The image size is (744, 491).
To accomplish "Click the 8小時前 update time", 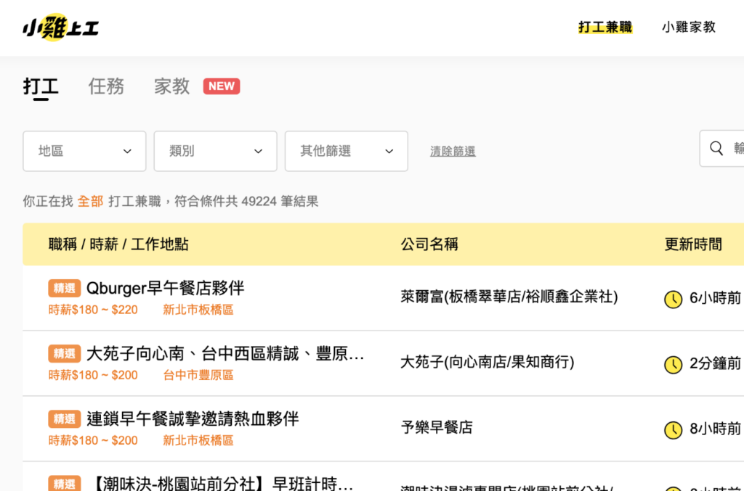I will coord(715,429).
